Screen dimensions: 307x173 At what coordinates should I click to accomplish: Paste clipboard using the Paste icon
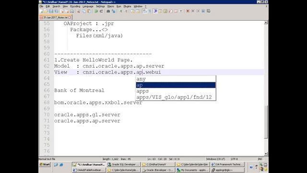[89, 11]
